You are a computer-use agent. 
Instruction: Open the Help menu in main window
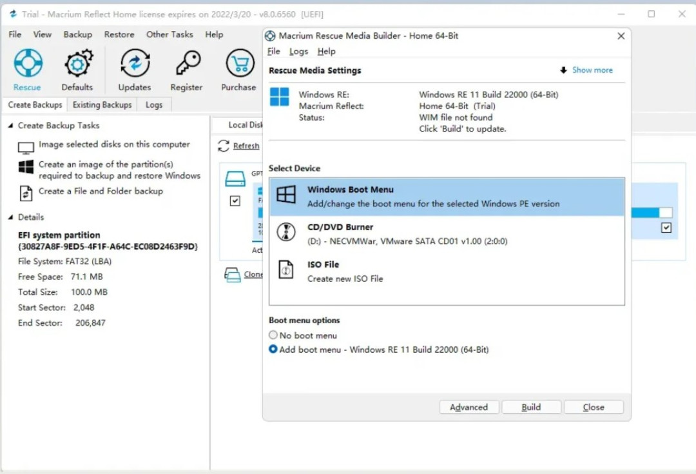coord(214,34)
